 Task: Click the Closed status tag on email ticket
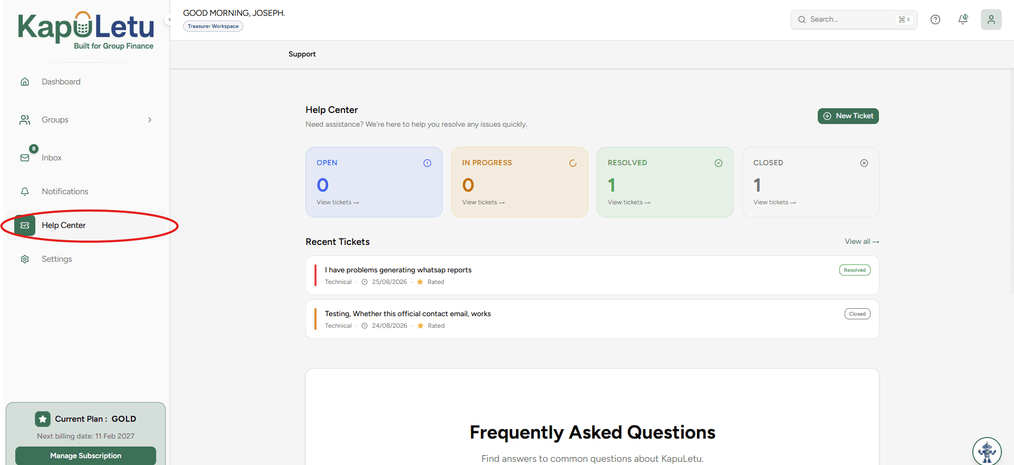(x=857, y=314)
